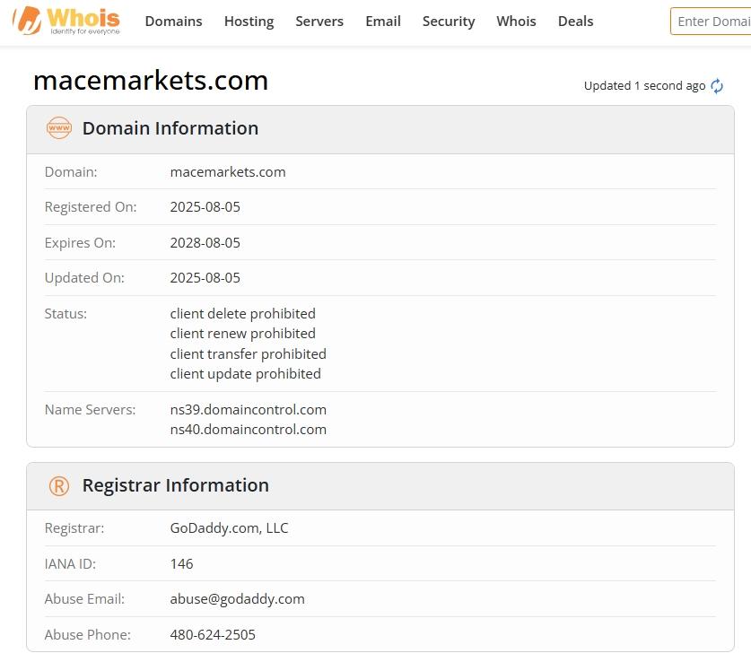Click the Whois logo in the header

(x=66, y=21)
